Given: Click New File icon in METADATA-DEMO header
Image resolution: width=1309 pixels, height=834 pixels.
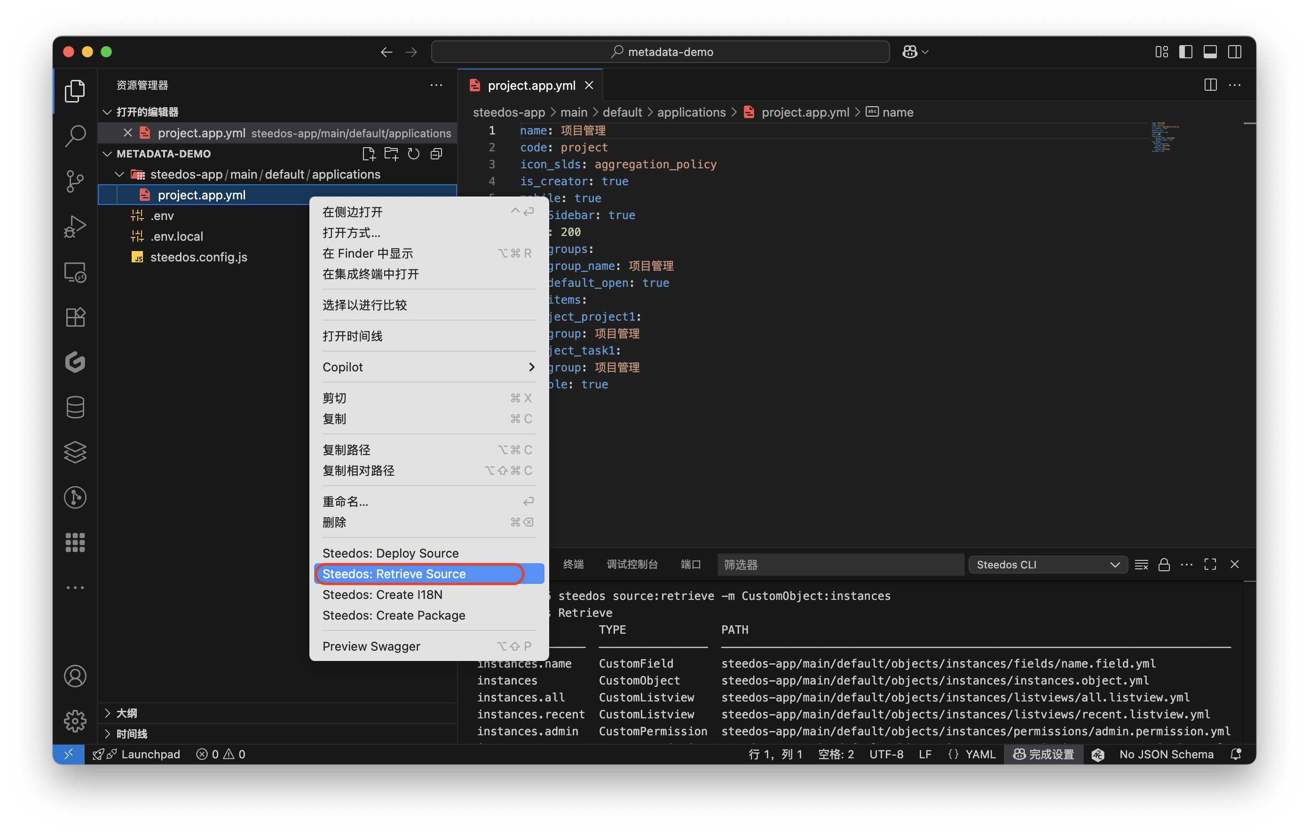Looking at the screenshot, I should pos(369,154).
